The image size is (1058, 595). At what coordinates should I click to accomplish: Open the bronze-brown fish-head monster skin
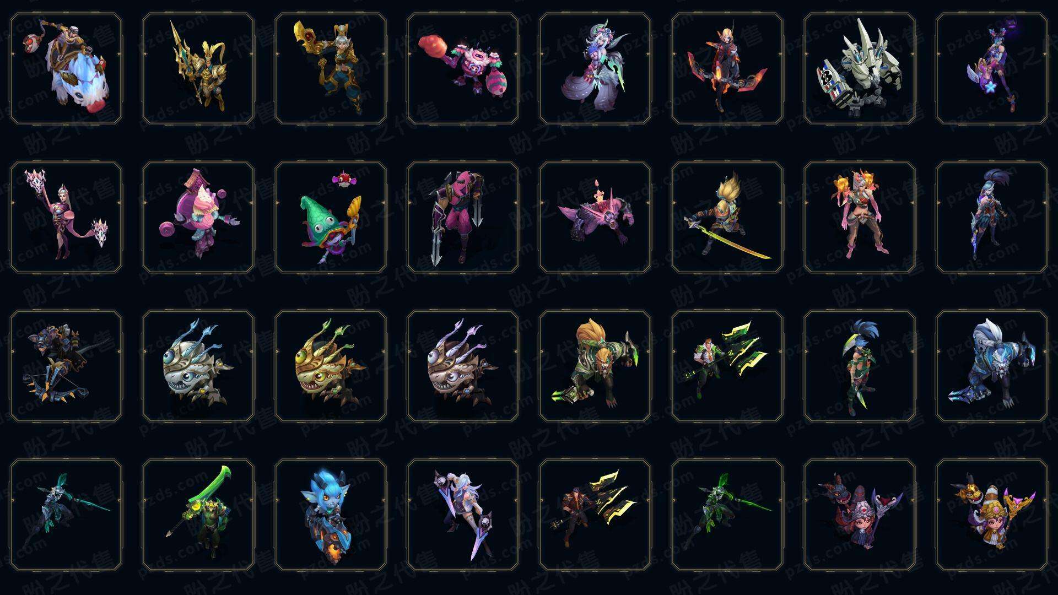463,366
